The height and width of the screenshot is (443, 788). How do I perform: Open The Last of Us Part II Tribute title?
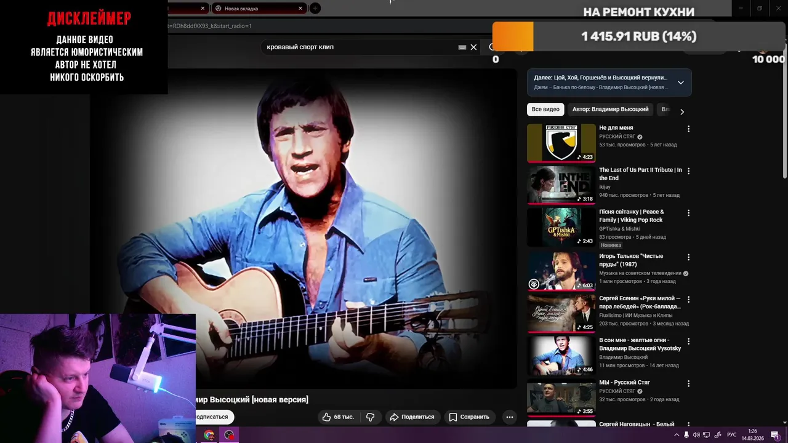[640, 174]
